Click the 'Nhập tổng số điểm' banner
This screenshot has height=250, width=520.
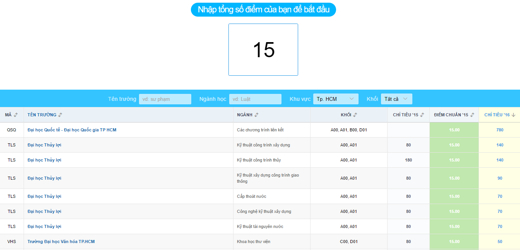click(263, 10)
